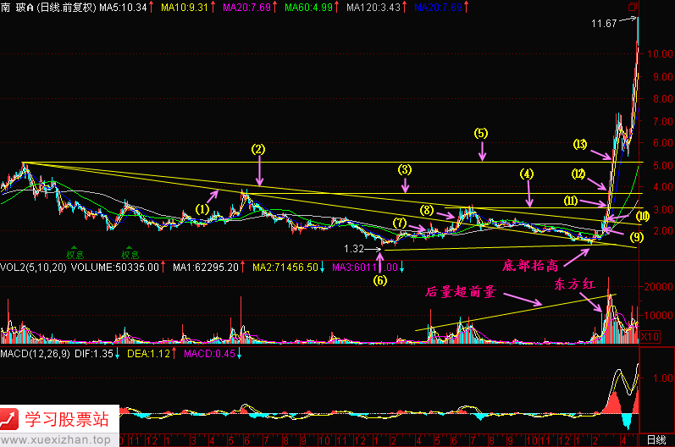The height and width of the screenshot is (447, 675).
Task: Click the 学习股票站 logo icon
Action: [x=11, y=419]
